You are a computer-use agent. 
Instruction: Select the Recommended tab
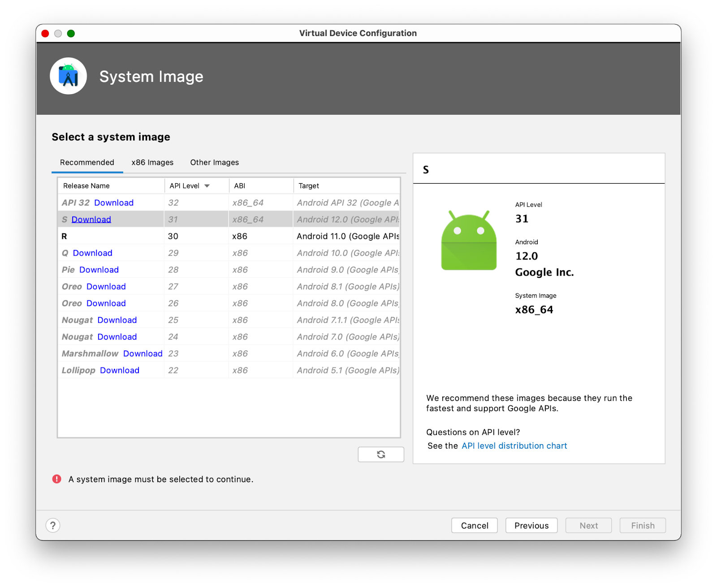pos(87,162)
